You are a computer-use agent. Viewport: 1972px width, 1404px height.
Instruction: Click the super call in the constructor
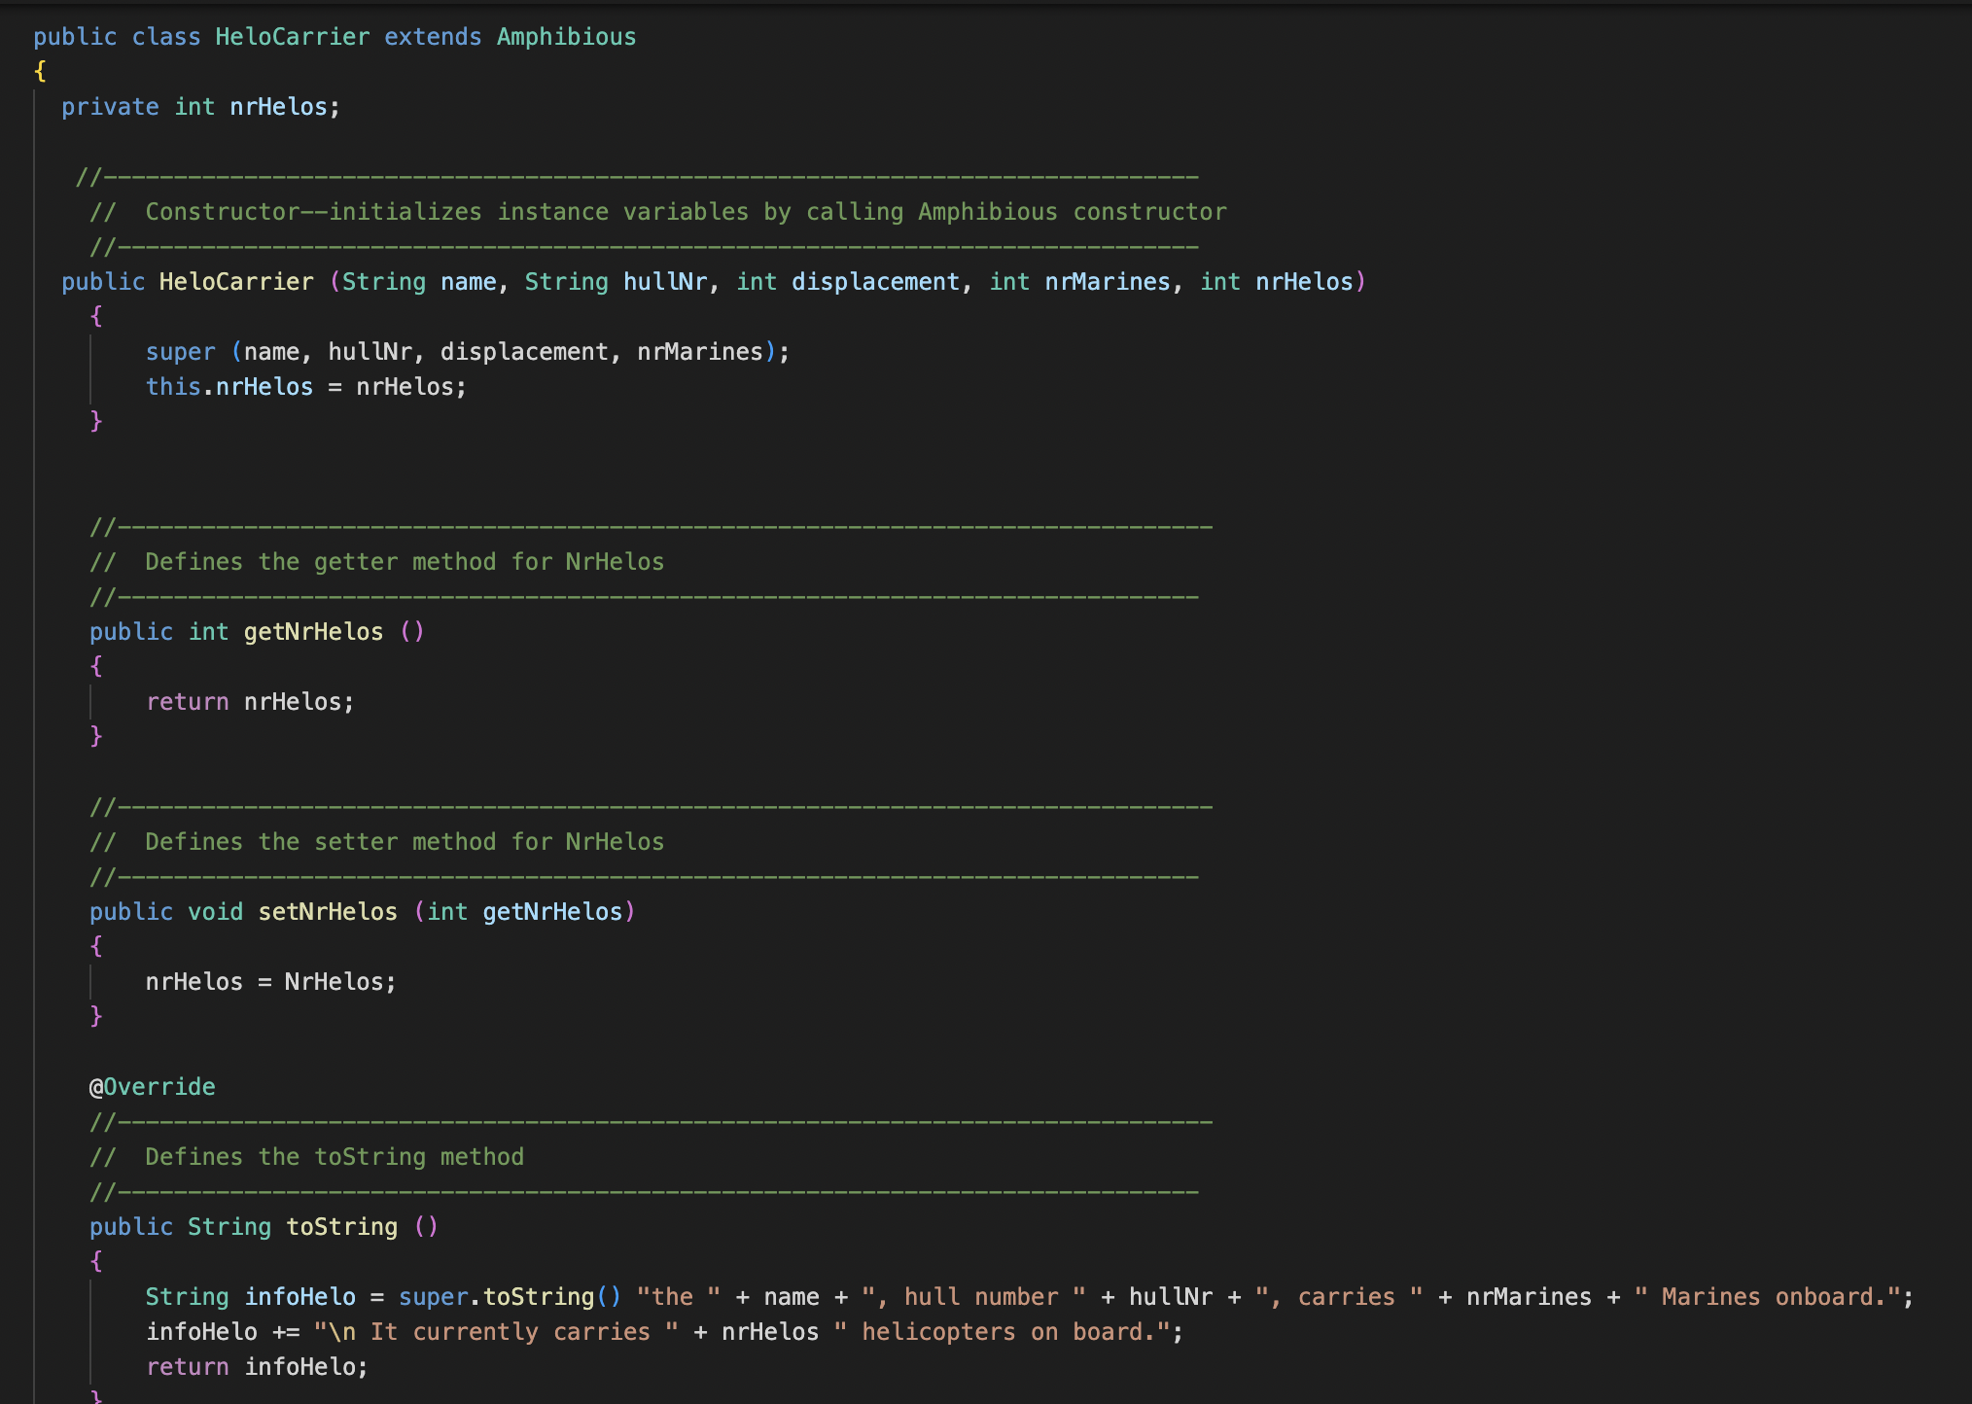pyautogui.click(x=468, y=352)
